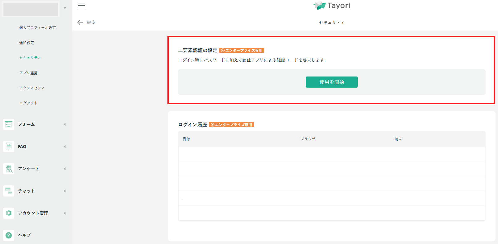This screenshot has width=498, height=244.
Task: Expand the アンケート submenu arrow
Action: click(65, 169)
